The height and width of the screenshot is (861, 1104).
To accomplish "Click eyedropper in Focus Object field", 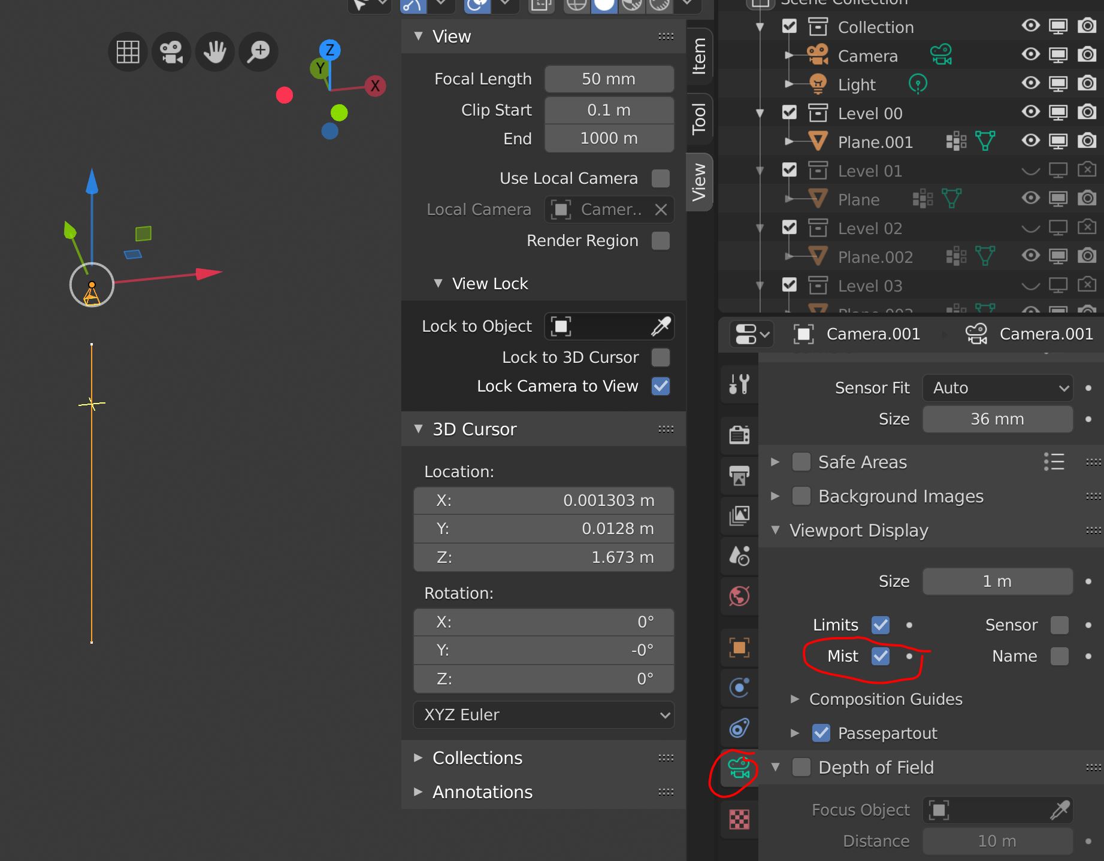I will coord(1060,810).
